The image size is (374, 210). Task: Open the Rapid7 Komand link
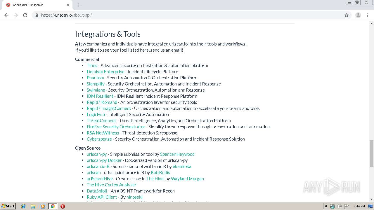[x=102, y=102]
